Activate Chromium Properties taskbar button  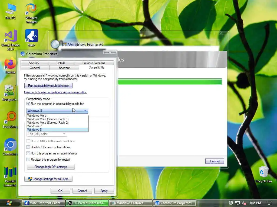point(174,203)
